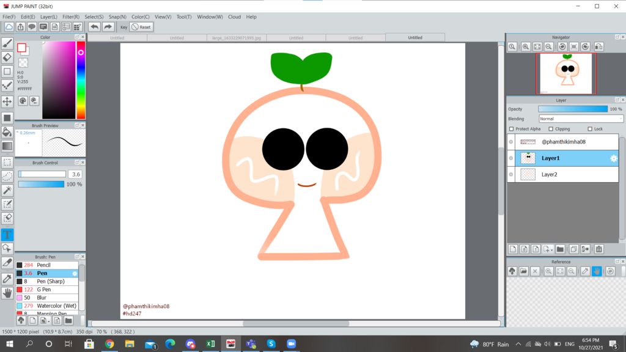
Task: Click the cloud icon in toolbar
Action: [9, 27]
